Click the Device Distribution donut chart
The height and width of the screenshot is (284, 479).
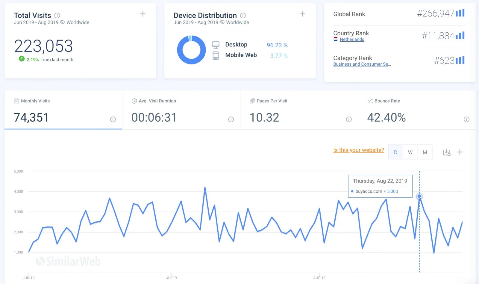tap(191, 50)
